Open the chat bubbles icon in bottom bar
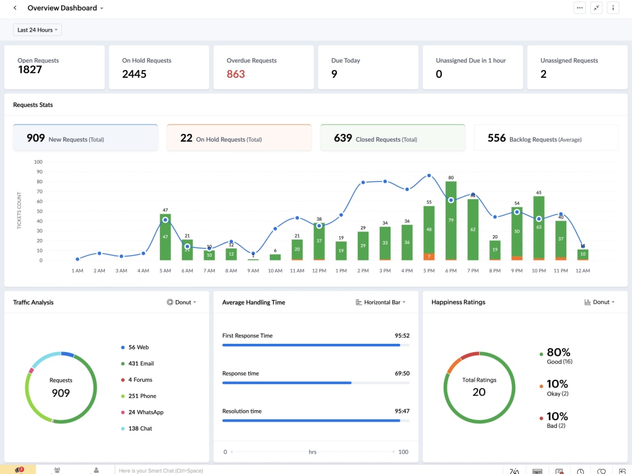The height and width of the screenshot is (474, 632). pyautogui.click(x=602, y=471)
